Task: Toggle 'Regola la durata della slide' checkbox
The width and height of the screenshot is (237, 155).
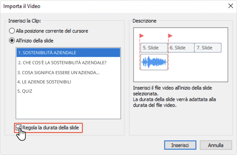Action: click(x=18, y=128)
